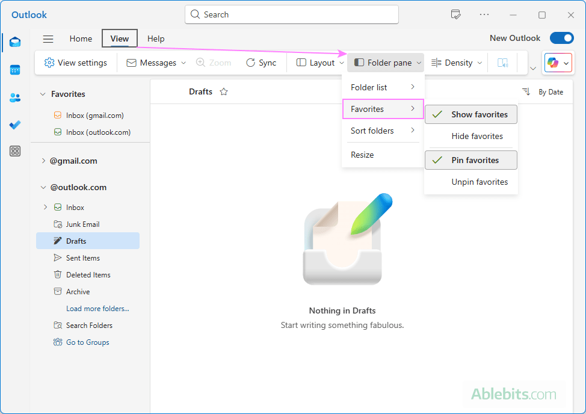Open Copilot dropdown arrow
The width and height of the screenshot is (586, 414).
click(566, 63)
